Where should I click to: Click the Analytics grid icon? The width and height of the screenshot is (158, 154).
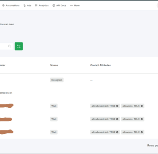[36, 5]
